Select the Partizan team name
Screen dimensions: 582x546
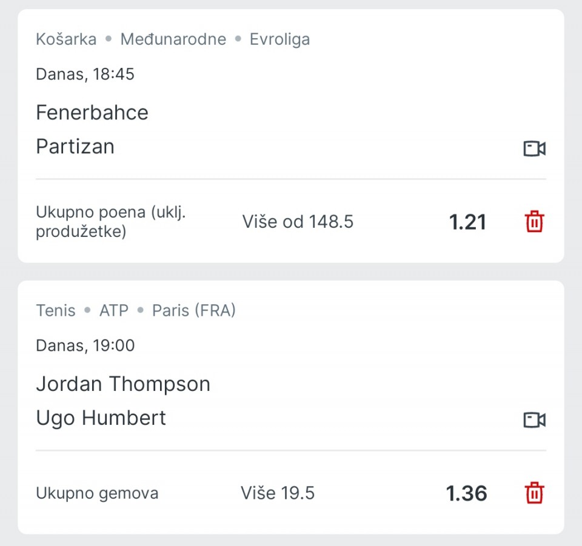point(75,147)
